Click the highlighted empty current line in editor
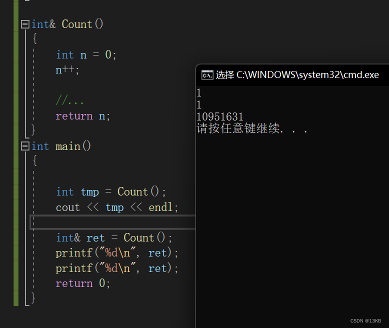 click(113, 222)
